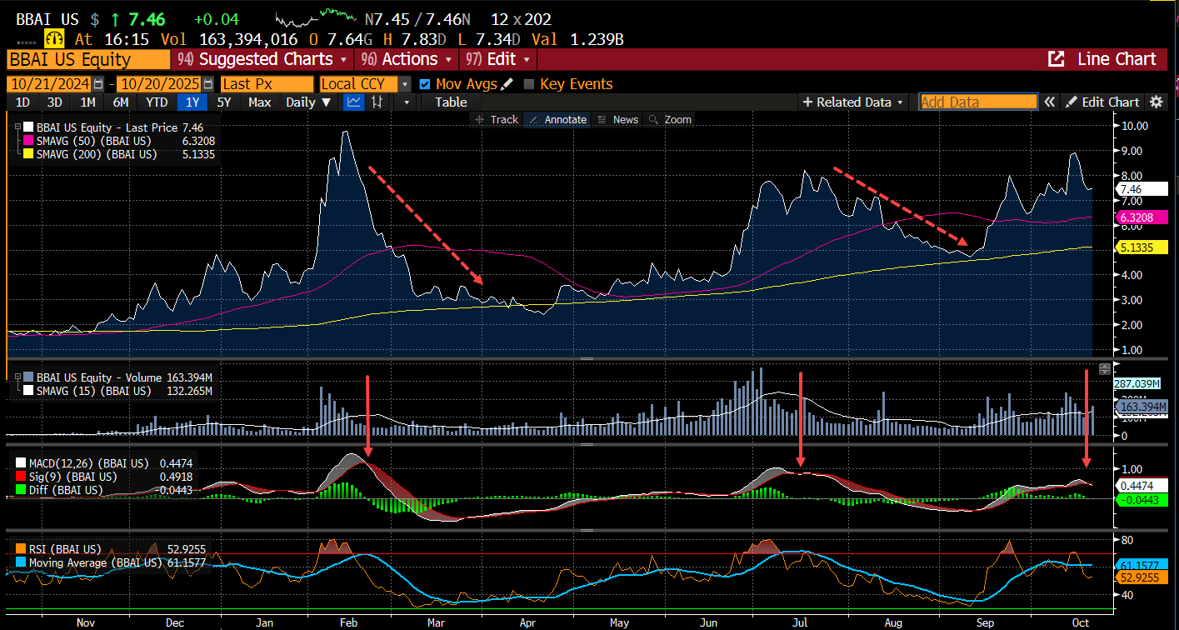
Task: Click the pencil icon next to Mov Avgs
Action: [507, 84]
